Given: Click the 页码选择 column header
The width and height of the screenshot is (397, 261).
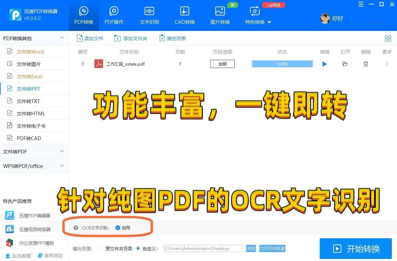Looking at the screenshot, I should [223, 52].
